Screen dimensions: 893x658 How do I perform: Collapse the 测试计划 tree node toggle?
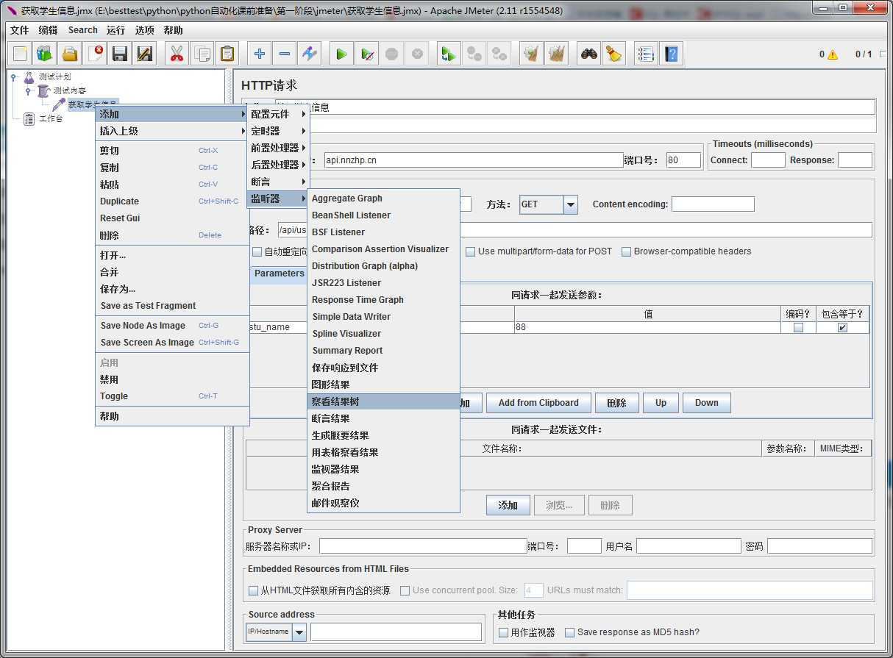15,76
